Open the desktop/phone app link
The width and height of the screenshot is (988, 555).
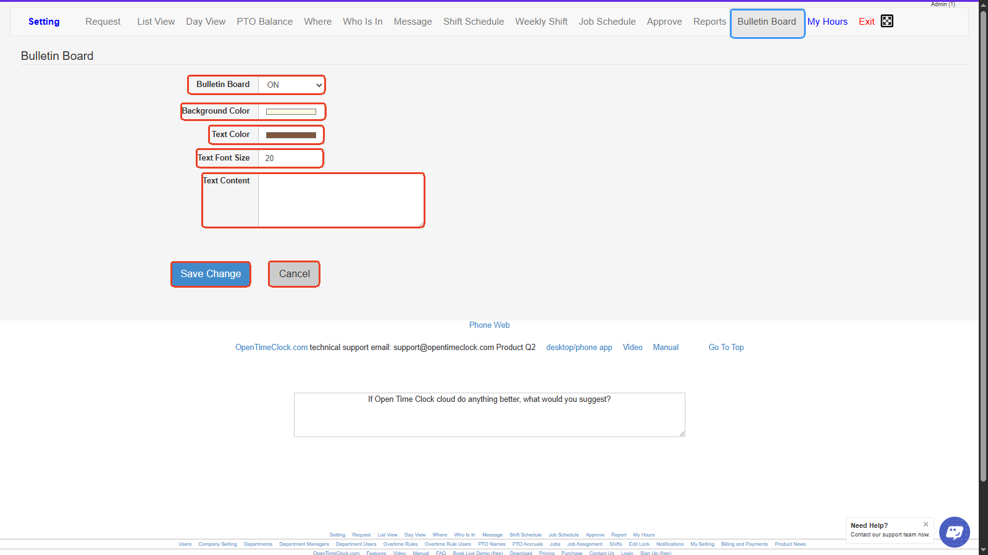(579, 348)
